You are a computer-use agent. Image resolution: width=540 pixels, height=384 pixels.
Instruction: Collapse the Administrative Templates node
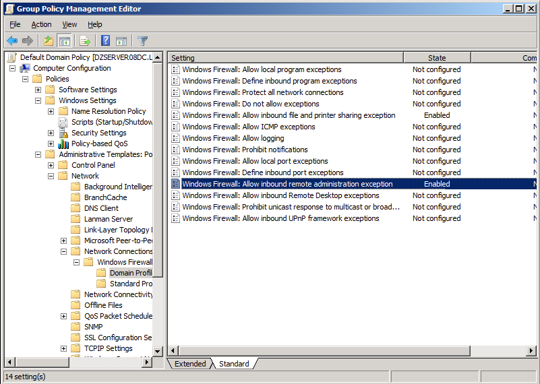point(38,154)
